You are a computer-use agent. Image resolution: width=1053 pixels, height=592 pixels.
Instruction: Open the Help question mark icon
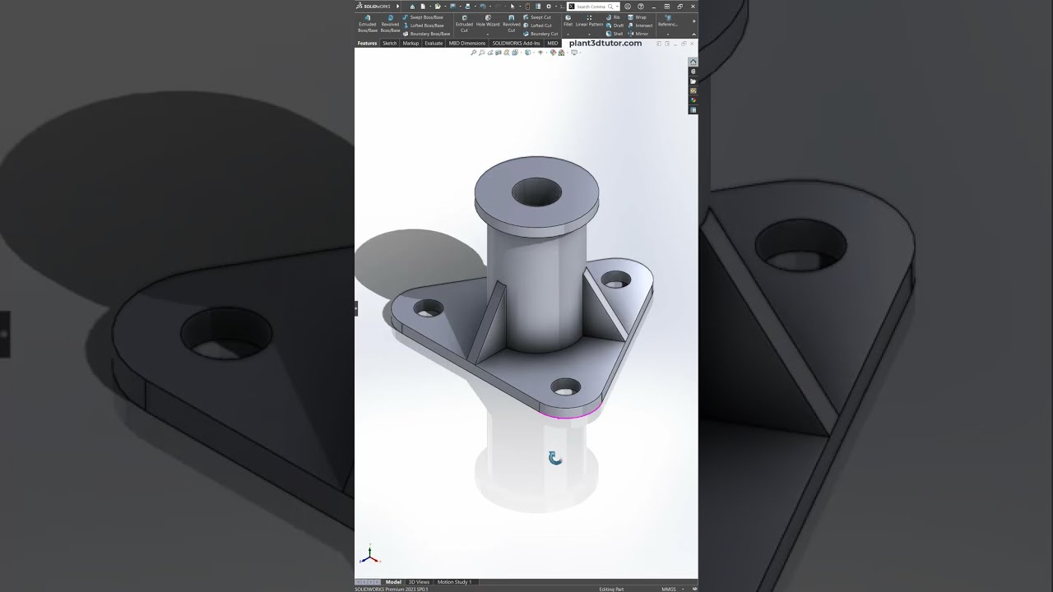(641, 7)
